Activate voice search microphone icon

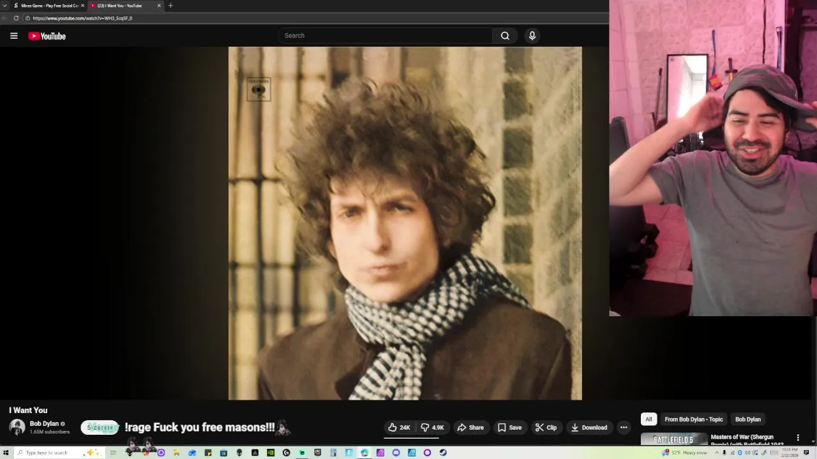[532, 36]
